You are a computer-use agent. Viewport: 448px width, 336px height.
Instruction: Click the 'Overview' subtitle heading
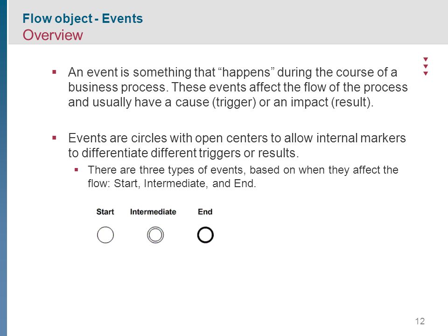coord(53,35)
